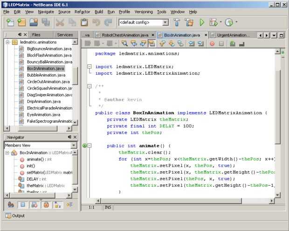The image size is (289, 231).
Task: Click the editor horizontal scrollbar
Action: click(x=171, y=201)
